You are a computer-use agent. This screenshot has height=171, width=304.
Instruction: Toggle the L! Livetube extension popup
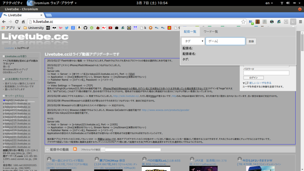(x=293, y=22)
